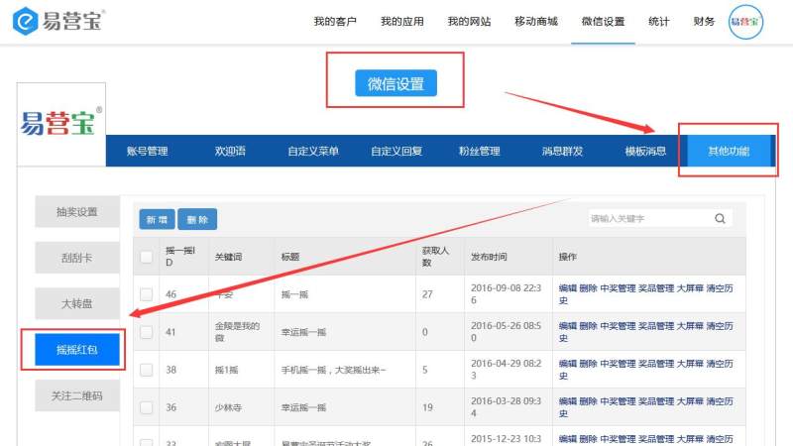
Task: Switch to the 模板消息 tab
Action: pos(645,151)
